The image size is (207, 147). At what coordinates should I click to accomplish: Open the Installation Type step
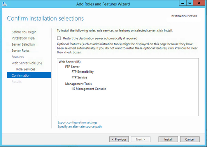point(23,38)
